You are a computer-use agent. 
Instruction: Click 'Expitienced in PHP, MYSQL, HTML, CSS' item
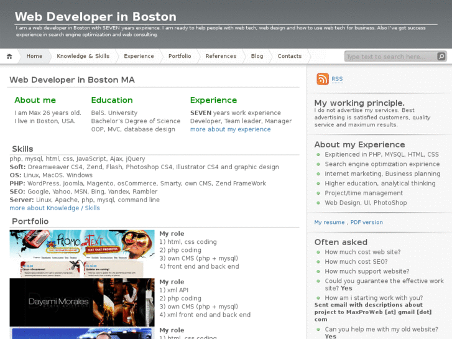point(382,155)
